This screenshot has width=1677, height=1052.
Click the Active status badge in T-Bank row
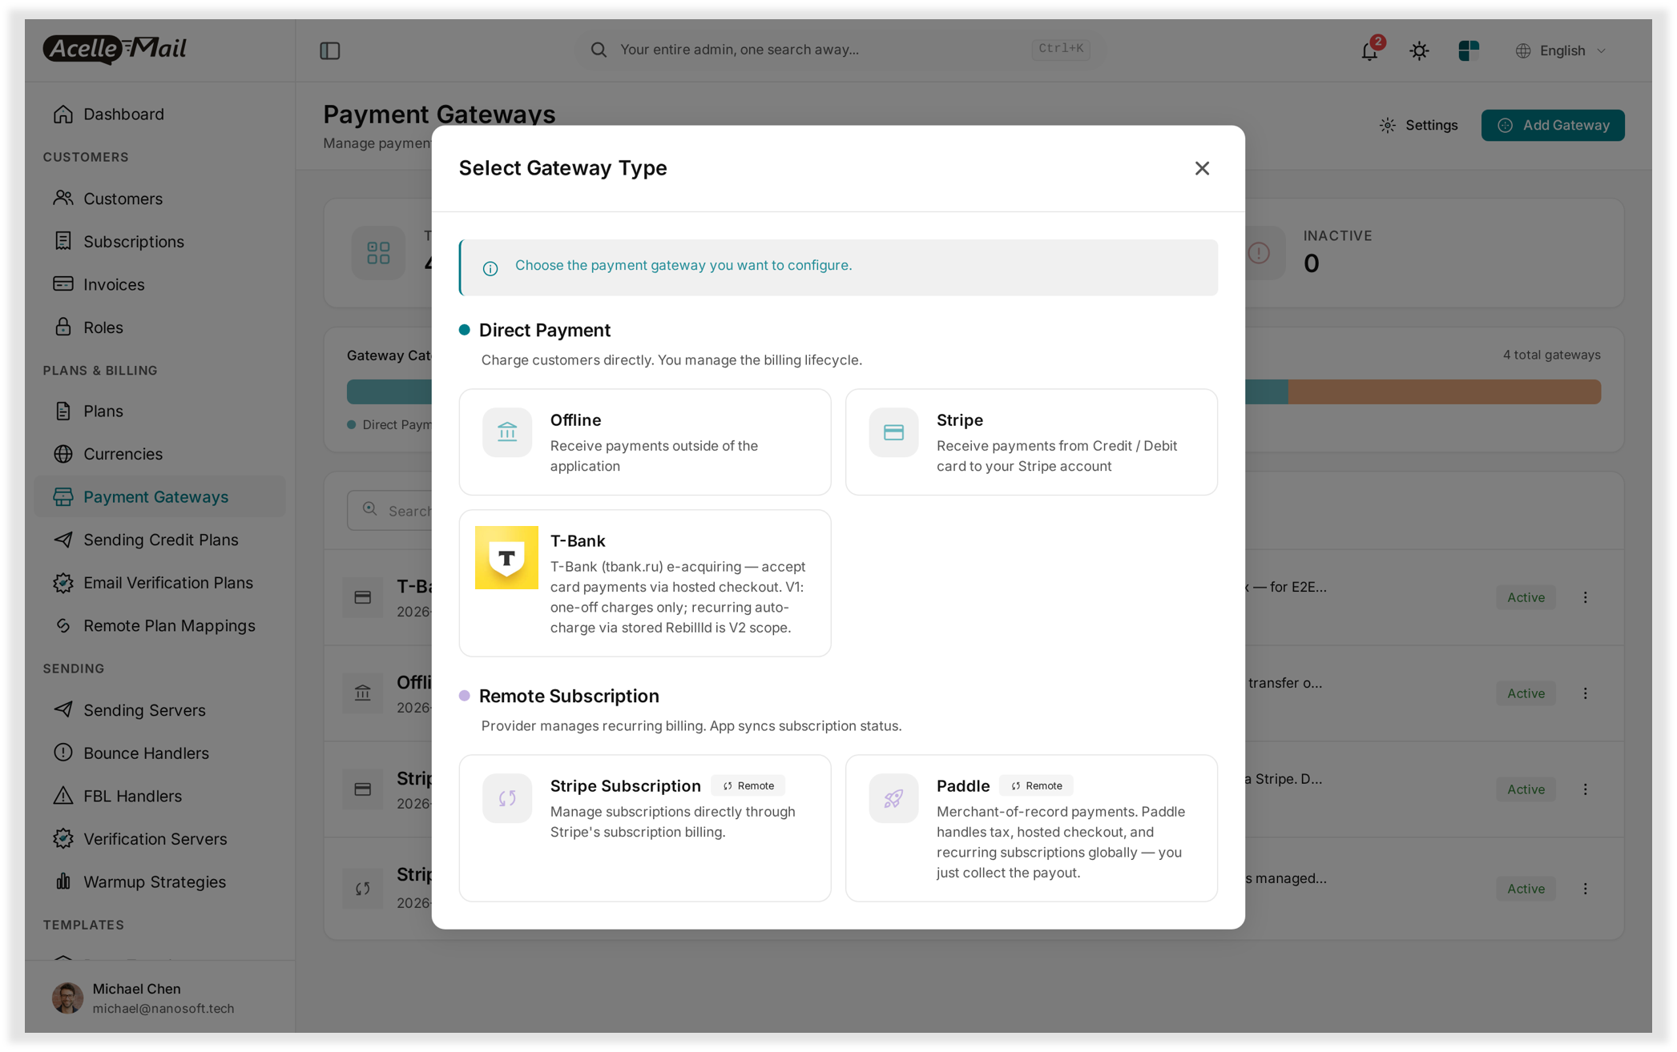[x=1525, y=597]
